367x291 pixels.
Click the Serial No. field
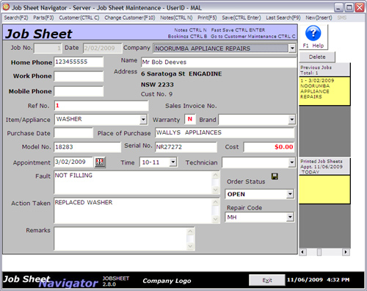tap(186, 147)
